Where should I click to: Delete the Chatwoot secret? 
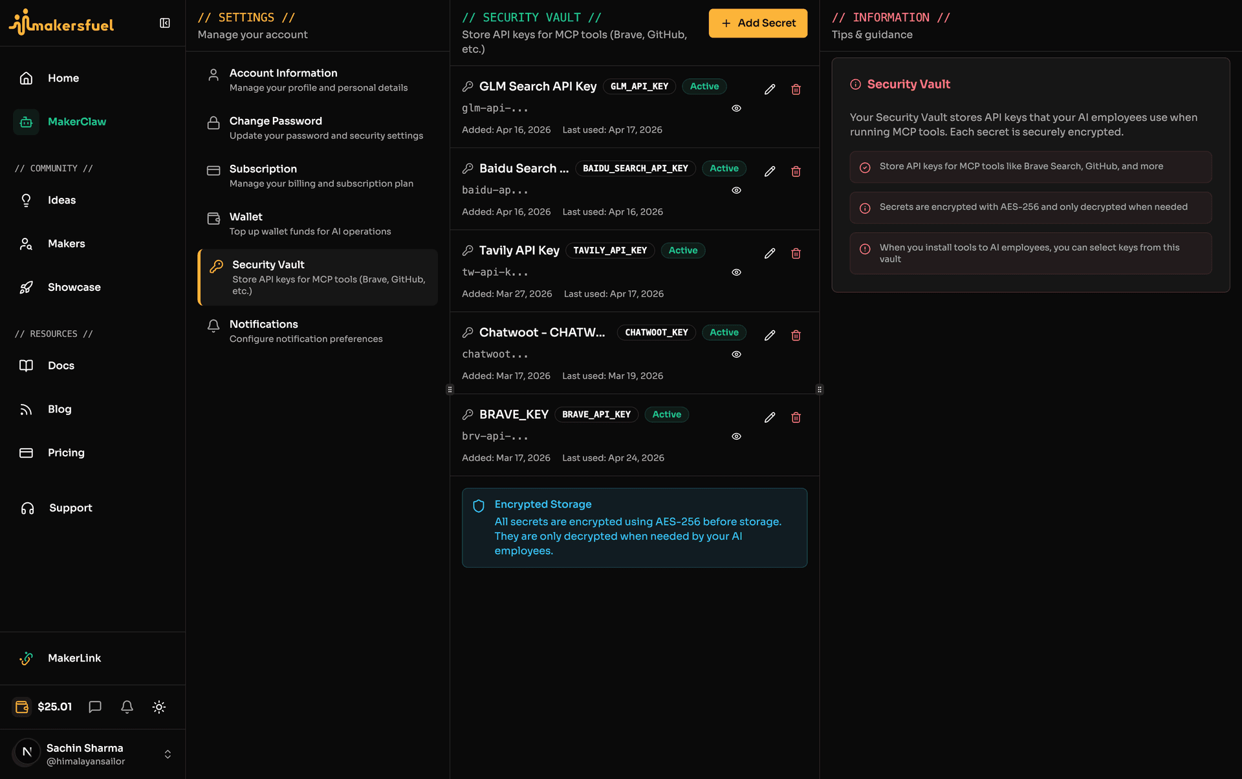(x=796, y=336)
